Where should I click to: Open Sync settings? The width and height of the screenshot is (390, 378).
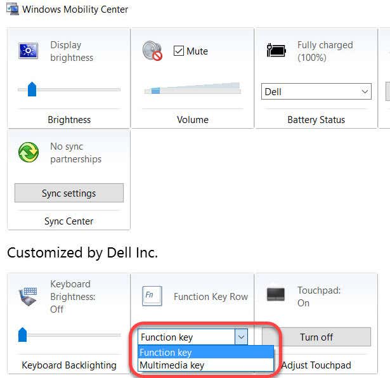tap(68, 193)
